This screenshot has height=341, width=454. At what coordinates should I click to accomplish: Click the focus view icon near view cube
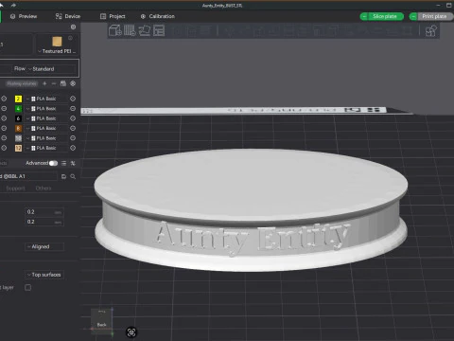(131, 332)
